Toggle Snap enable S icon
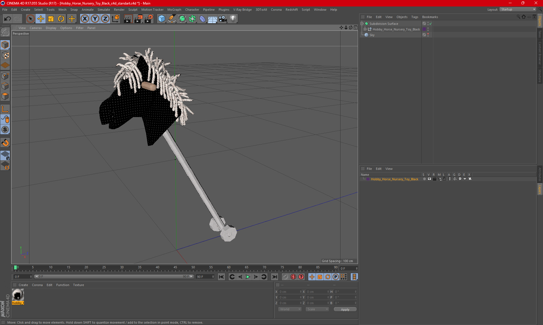The width and height of the screenshot is (543, 325). pos(5,130)
